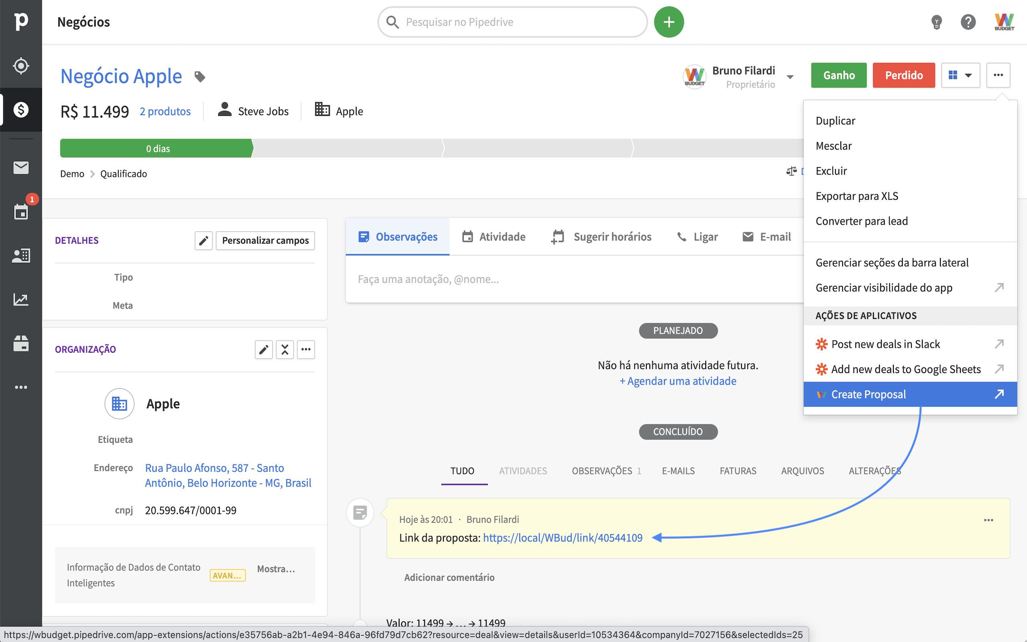1027x642 pixels.
Task: Click the note timeline icon
Action: click(360, 512)
